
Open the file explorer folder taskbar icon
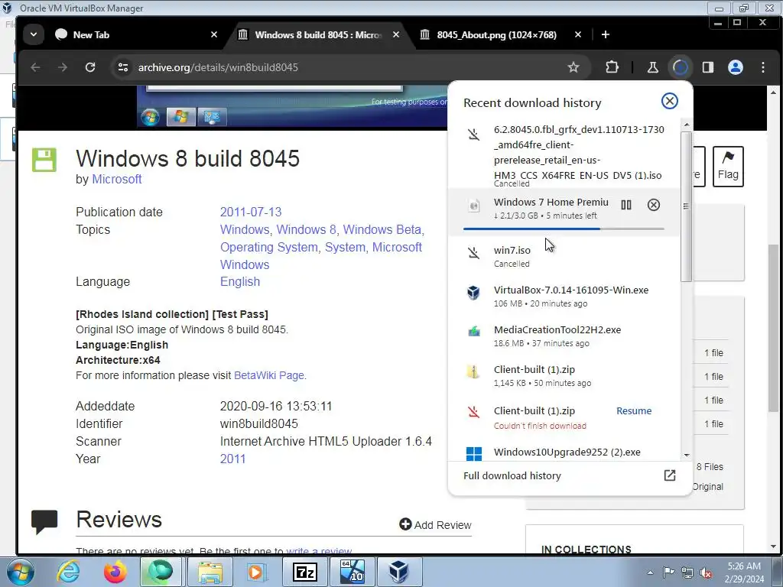(210, 572)
